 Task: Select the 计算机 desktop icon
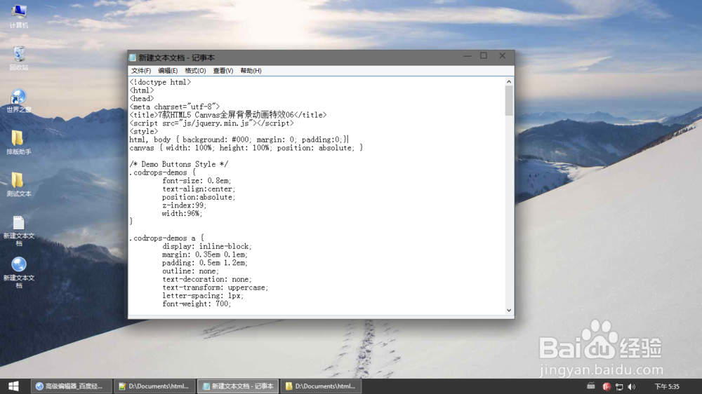[19, 15]
